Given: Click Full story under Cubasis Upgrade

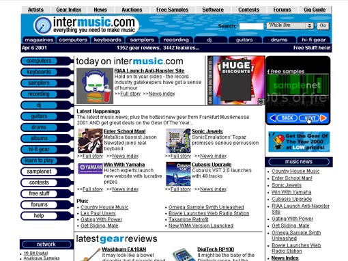Looking at the screenshot, I should tap(181, 189).
